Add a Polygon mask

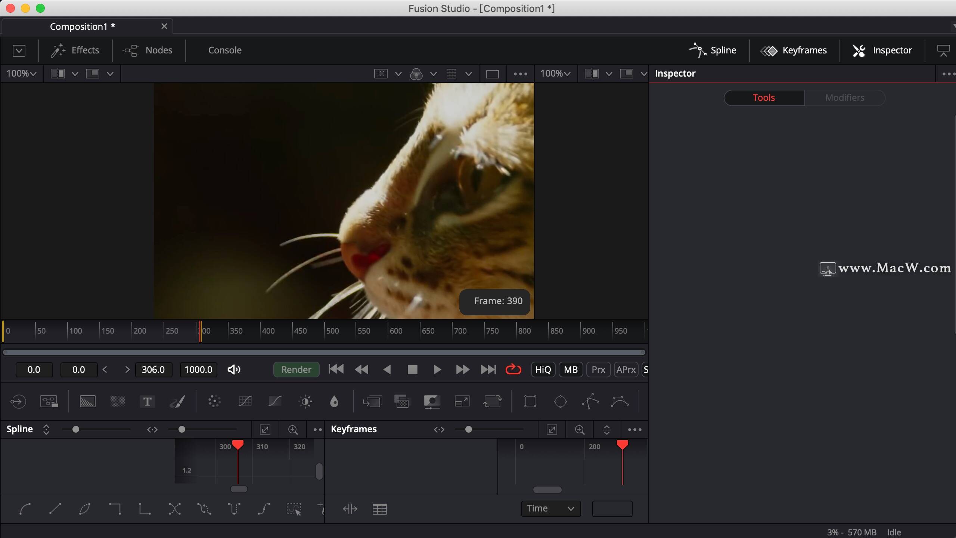[x=590, y=402]
